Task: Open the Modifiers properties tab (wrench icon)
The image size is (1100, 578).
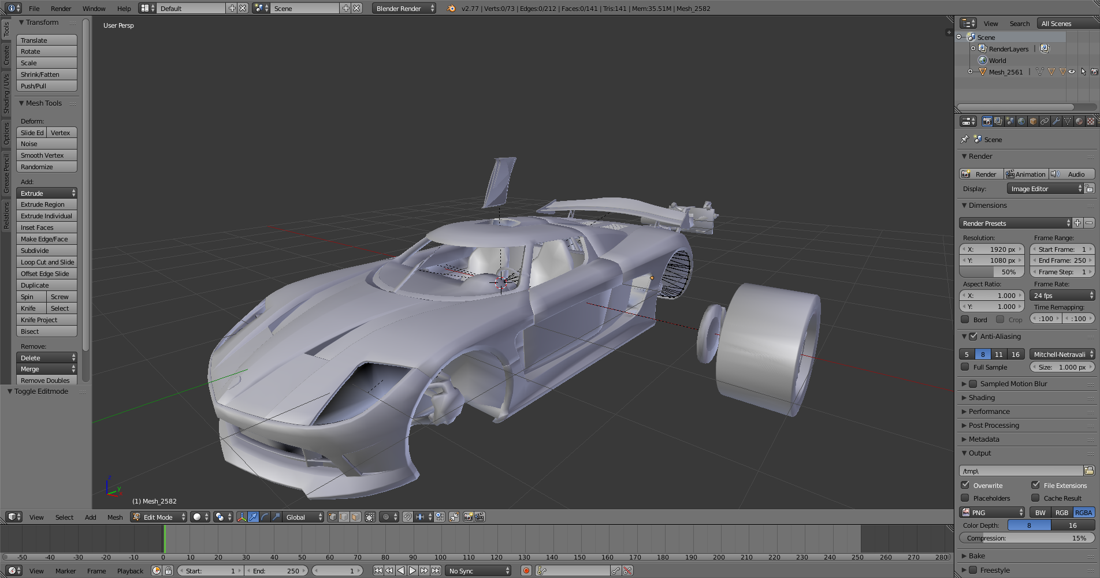Action: (1056, 121)
